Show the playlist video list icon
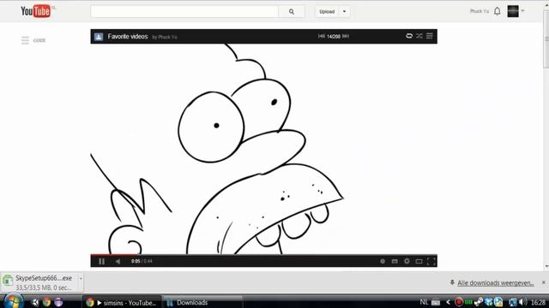 click(430, 36)
